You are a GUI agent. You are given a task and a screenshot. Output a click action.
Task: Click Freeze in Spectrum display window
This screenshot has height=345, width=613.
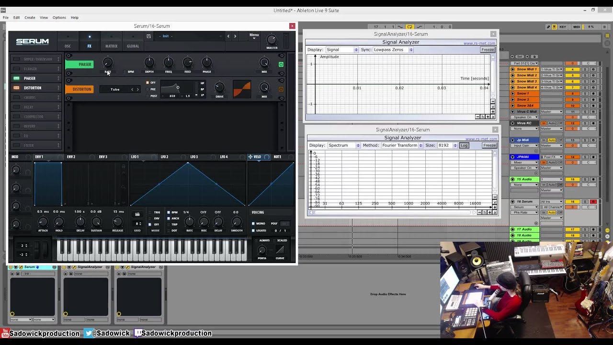489,145
